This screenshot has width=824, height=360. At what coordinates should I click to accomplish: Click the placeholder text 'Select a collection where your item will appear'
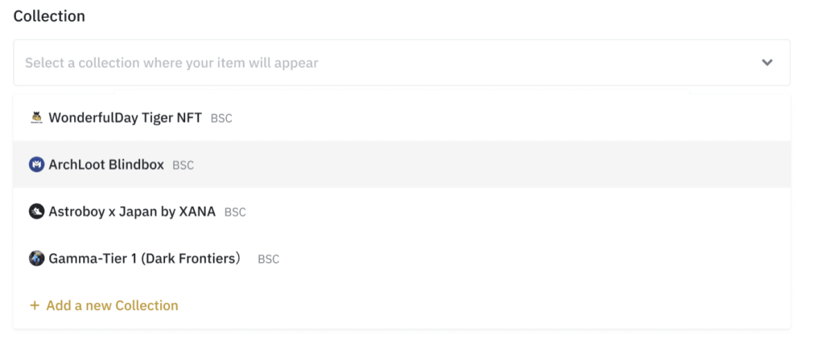click(172, 63)
